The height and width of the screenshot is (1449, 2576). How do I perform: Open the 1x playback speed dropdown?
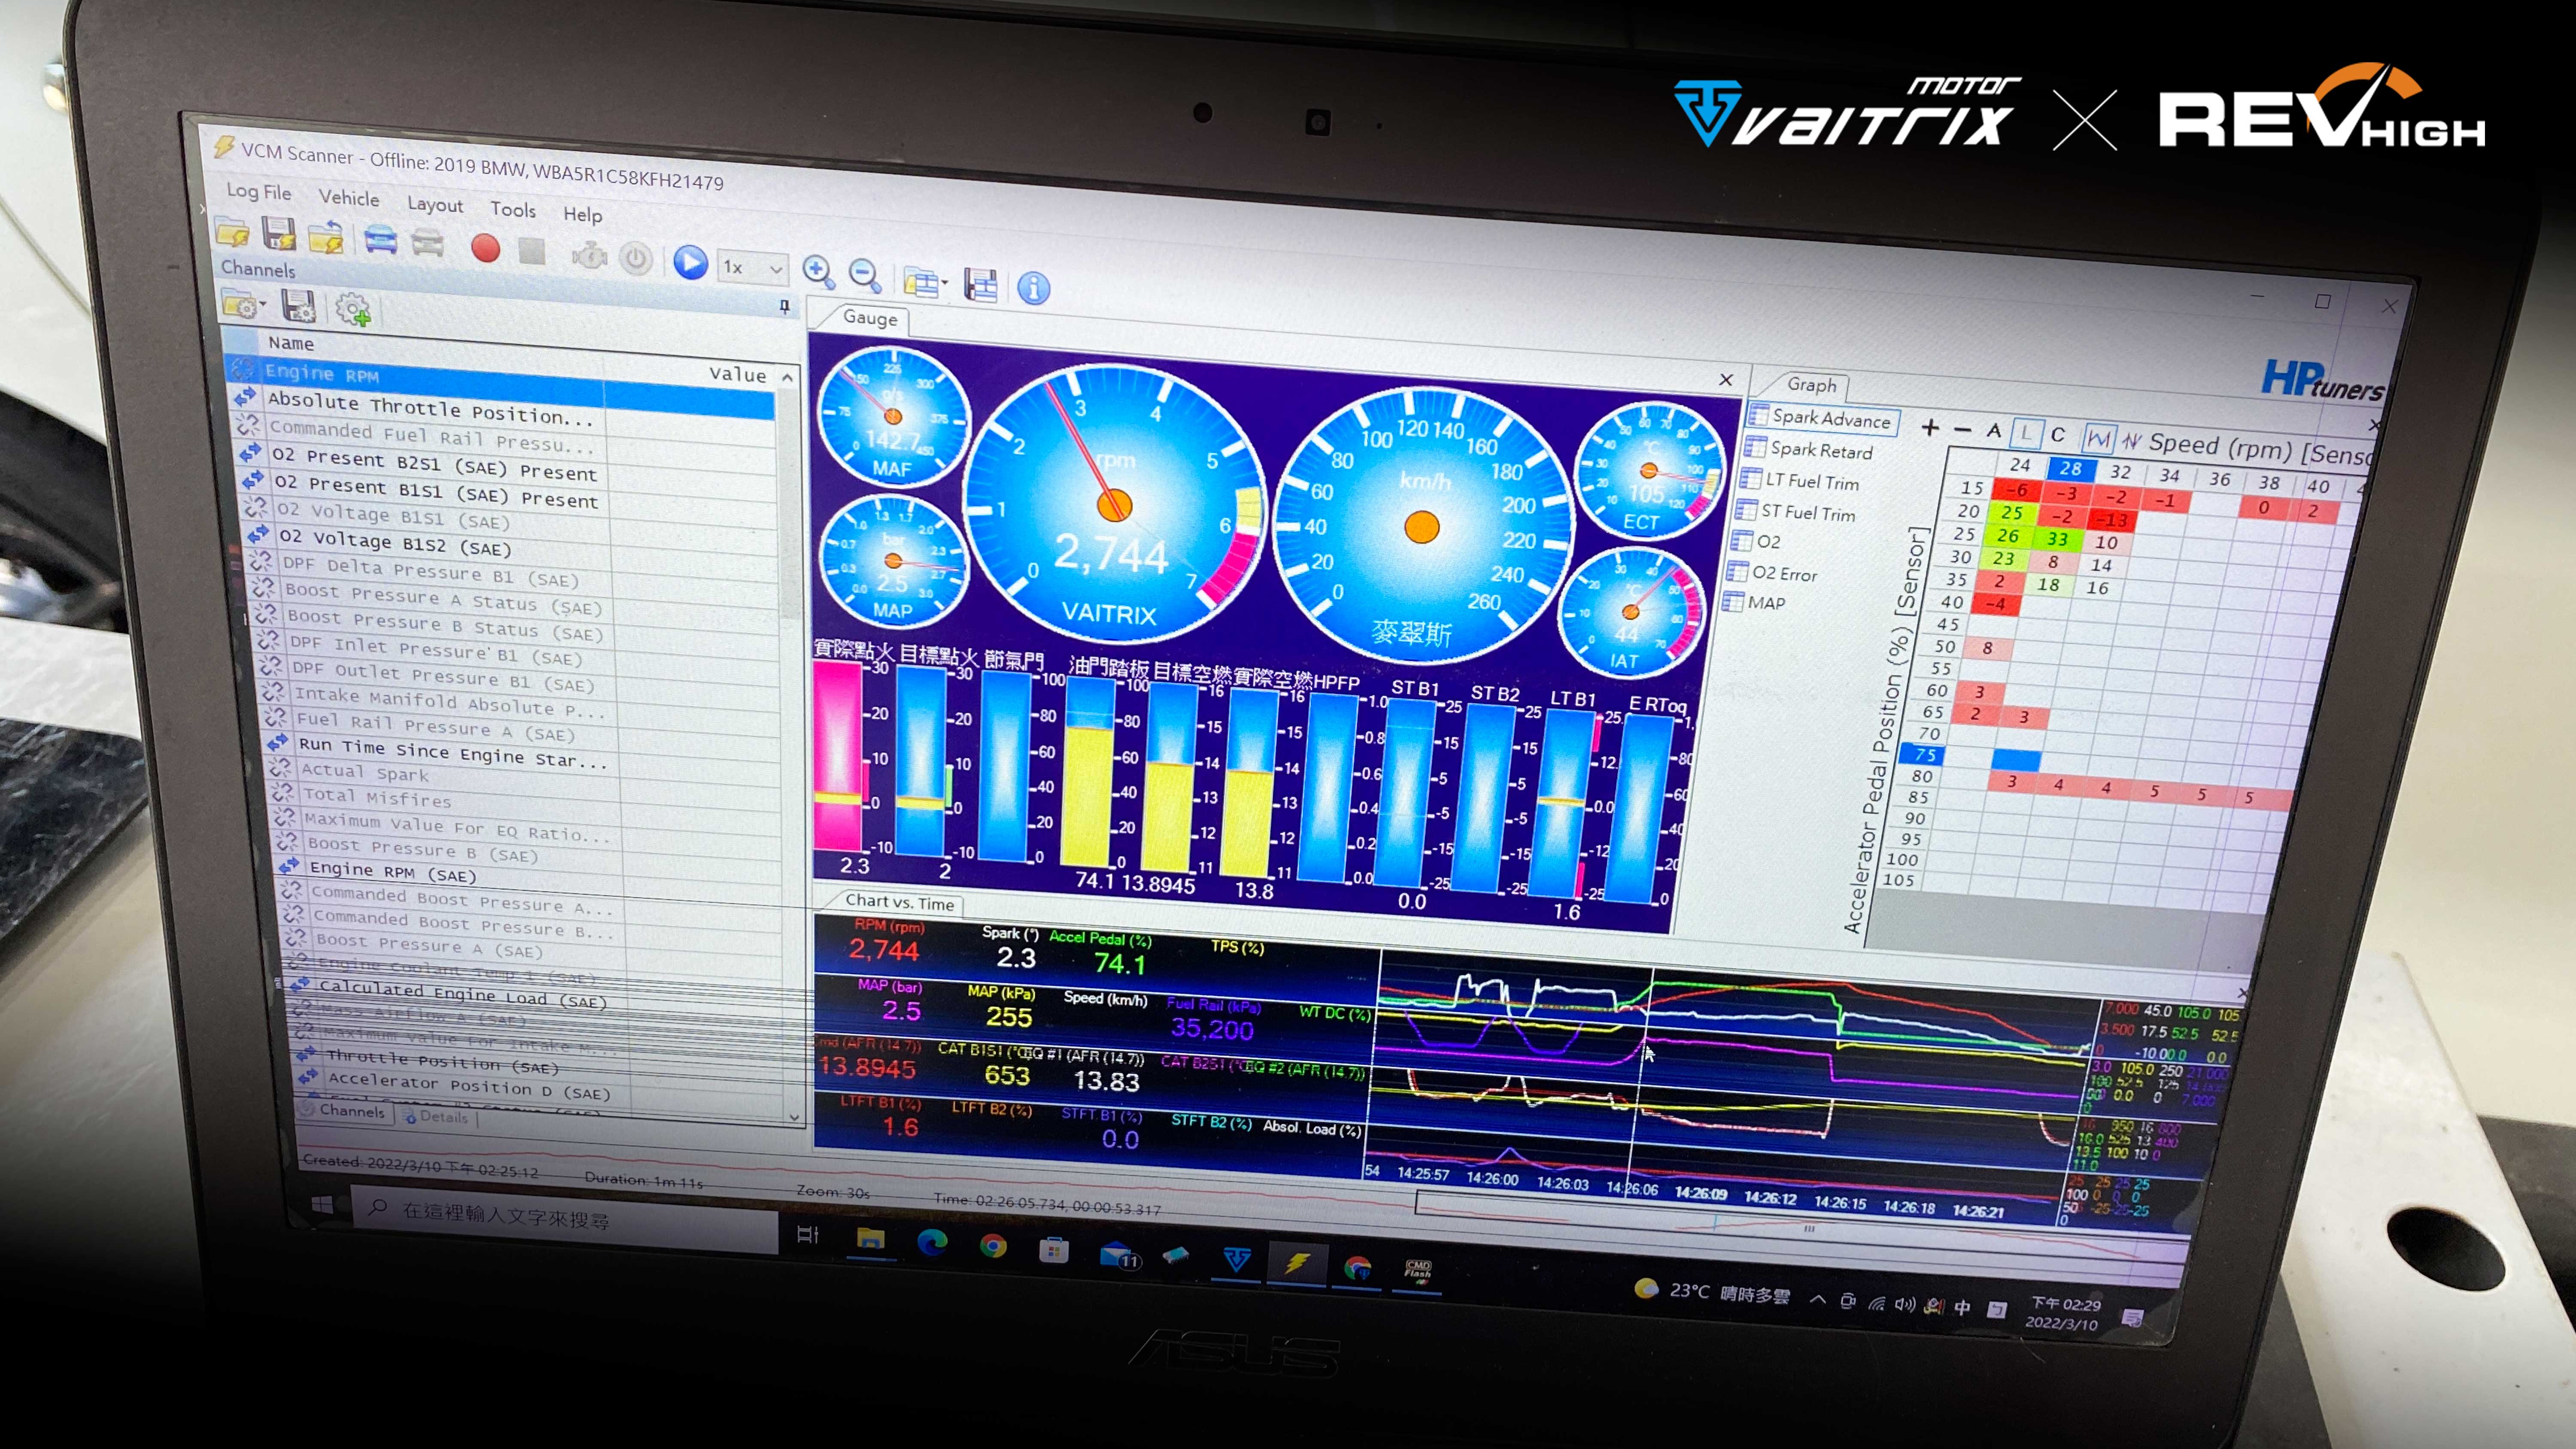pyautogui.click(x=753, y=268)
